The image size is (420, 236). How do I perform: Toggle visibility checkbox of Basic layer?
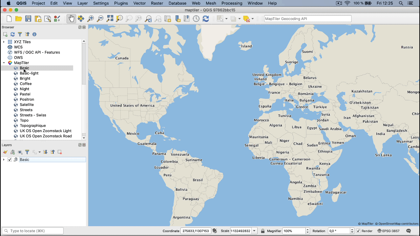[x=10, y=160]
